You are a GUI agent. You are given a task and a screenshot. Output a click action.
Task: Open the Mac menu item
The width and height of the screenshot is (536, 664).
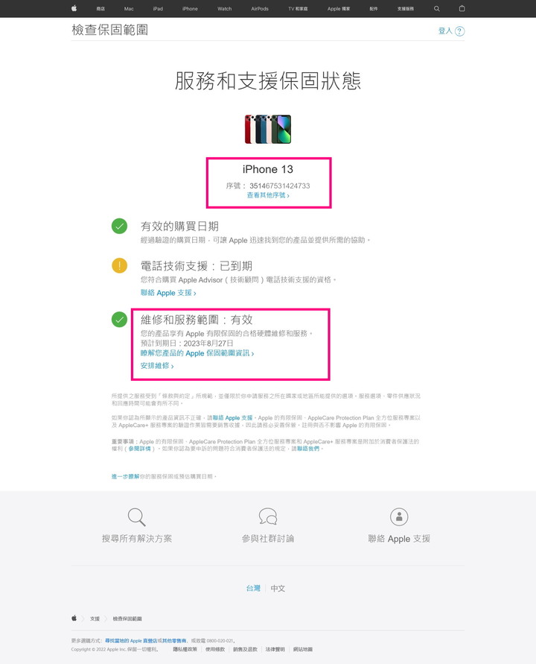point(129,8)
